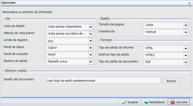This screenshot has height=106, width=193.
Task: Click the 'Límite de registro' label
Action: [x=16, y=40]
